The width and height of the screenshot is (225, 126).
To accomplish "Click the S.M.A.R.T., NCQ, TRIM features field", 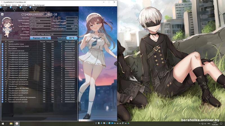I will point(54,34).
